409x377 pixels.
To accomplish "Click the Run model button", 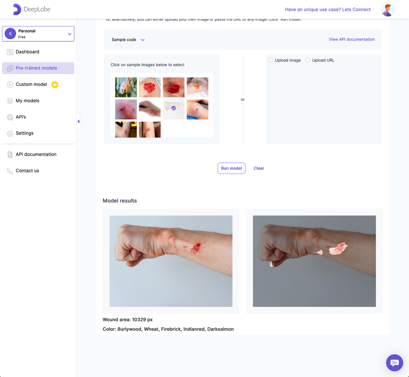I will click(x=231, y=168).
